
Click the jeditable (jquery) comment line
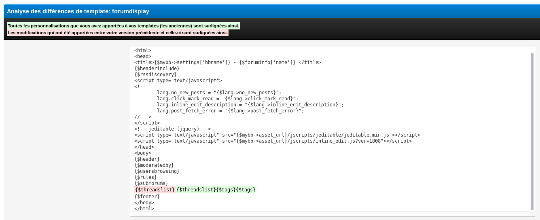(172, 129)
